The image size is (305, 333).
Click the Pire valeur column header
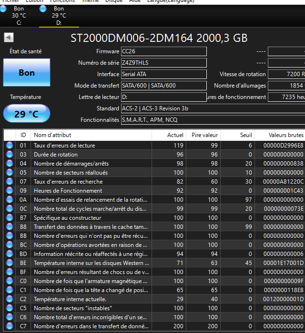pos(203,135)
